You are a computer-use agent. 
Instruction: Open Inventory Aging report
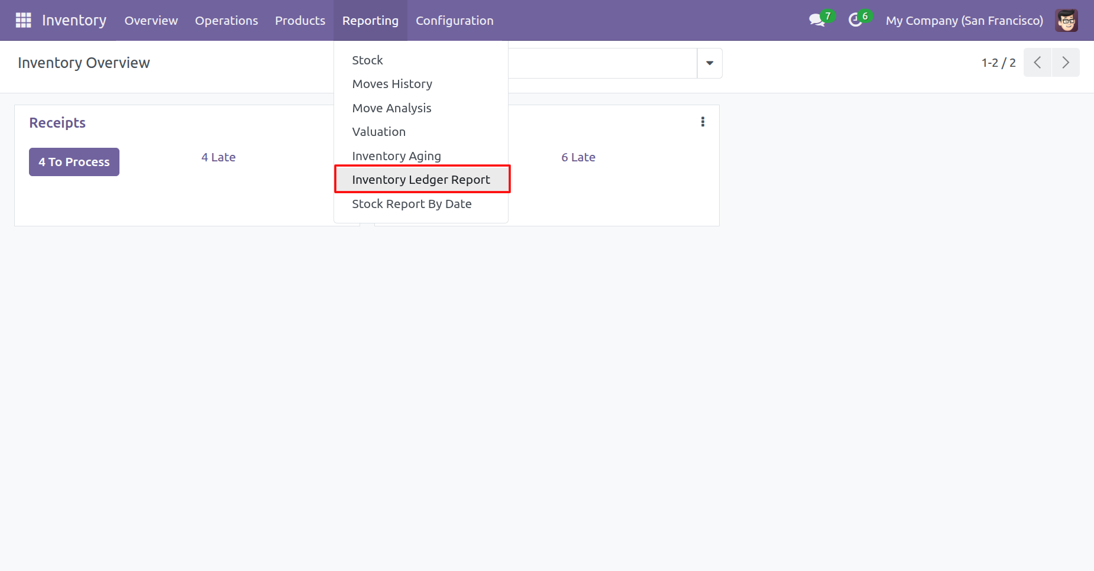[x=396, y=156]
